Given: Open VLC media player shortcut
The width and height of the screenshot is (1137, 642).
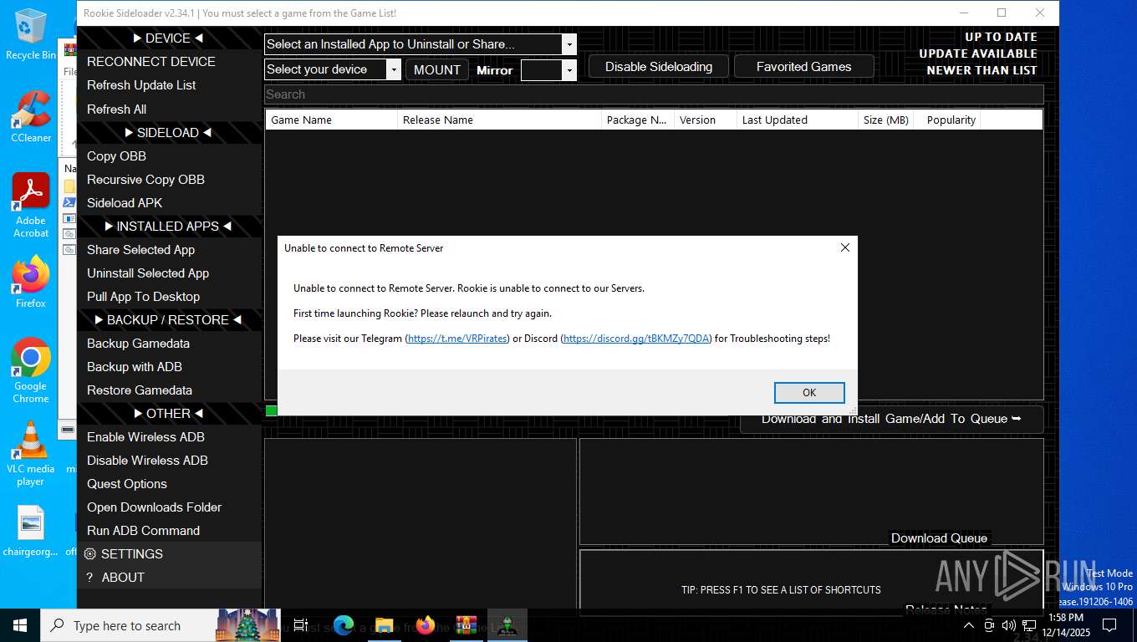Looking at the screenshot, I should [30, 453].
